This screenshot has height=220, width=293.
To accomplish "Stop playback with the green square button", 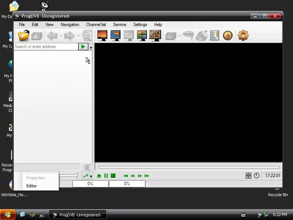I will (x=113, y=176).
